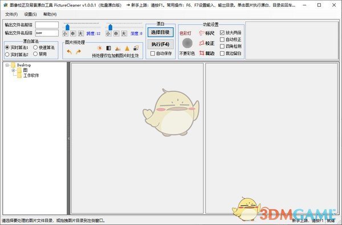The height and width of the screenshot is (225, 342).
Task: Click the gray 色彩灯 color lamp circle
Action: [187, 43]
